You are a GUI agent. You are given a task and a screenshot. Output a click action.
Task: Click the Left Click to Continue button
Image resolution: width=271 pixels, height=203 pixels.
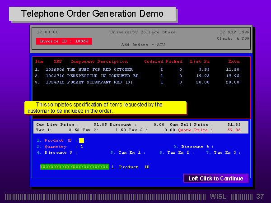(215, 179)
